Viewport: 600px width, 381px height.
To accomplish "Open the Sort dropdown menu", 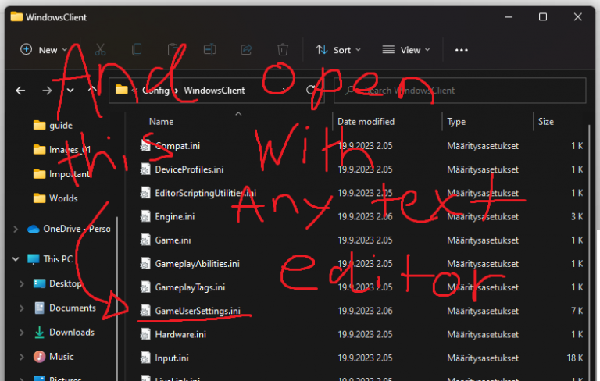I will [x=337, y=49].
